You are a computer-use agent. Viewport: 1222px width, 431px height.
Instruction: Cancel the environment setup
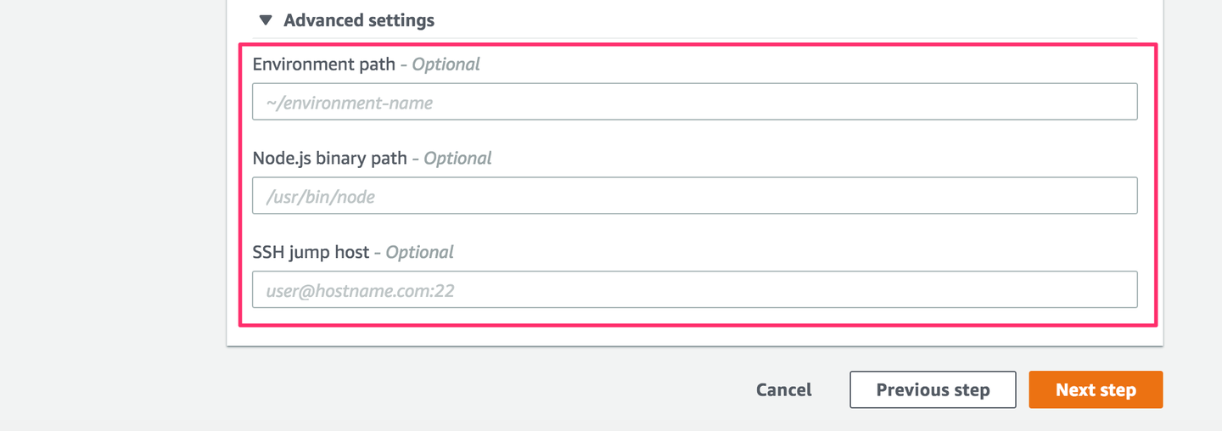click(783, 390)
